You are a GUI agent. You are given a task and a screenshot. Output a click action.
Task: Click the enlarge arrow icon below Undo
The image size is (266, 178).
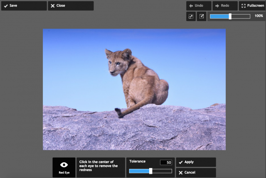click(x=191, y=17)
